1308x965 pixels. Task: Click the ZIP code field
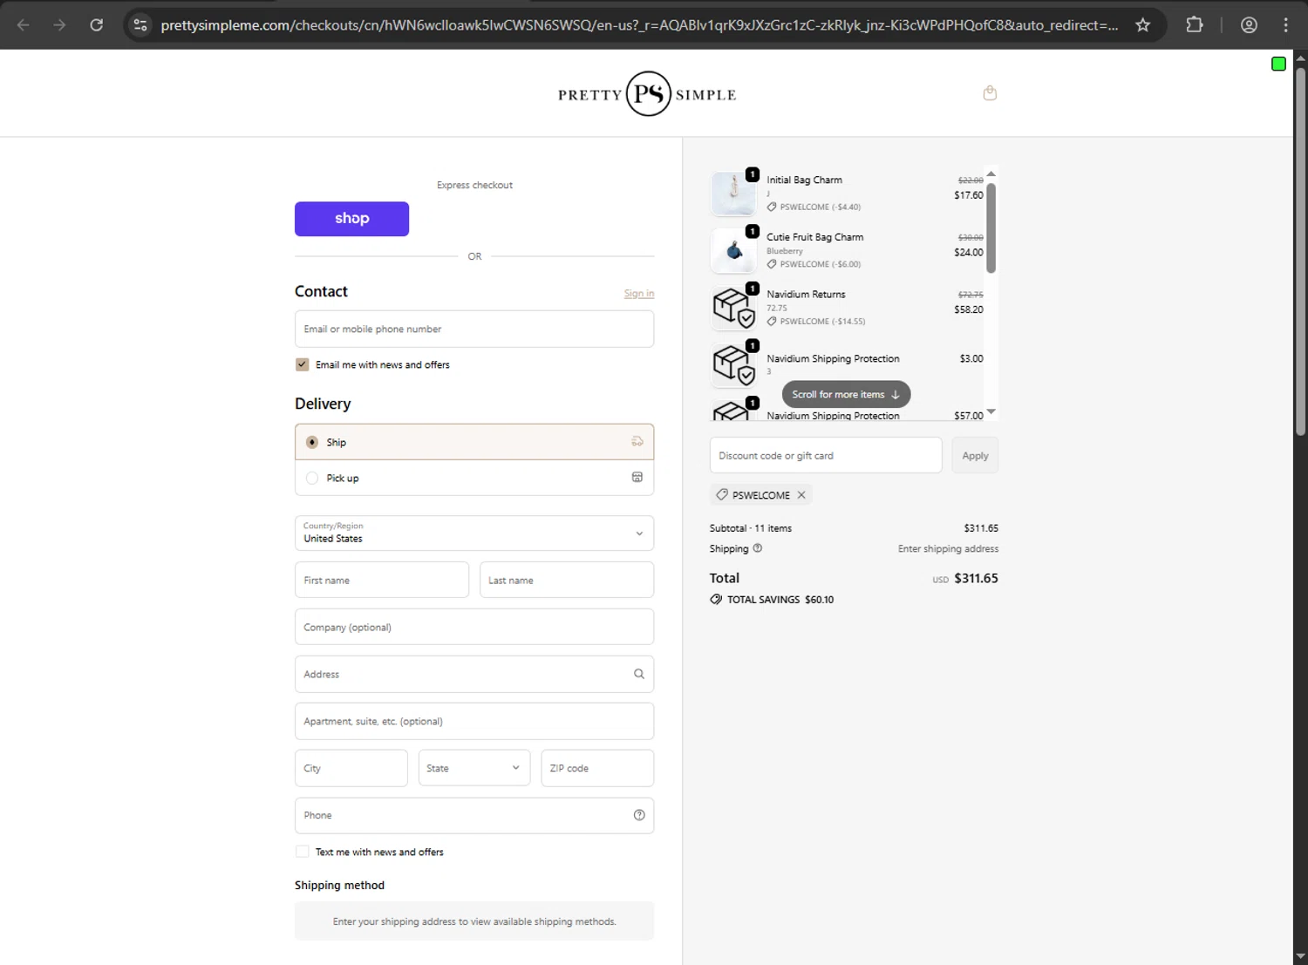click(597, 768)
